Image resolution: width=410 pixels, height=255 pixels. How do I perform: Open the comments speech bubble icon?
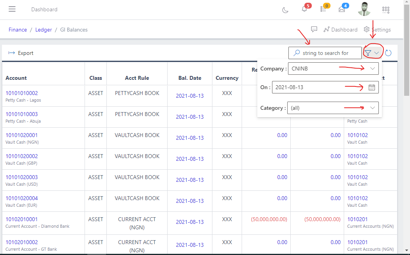[x=314, y=29]
